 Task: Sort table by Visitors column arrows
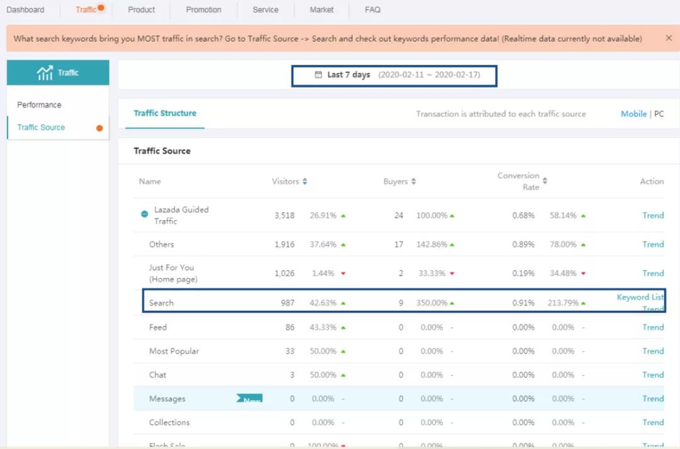coord(305,182)
